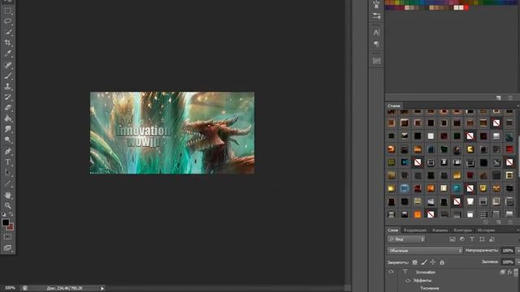520x292 pixels.
Task: Click the opacity 100% field
Action: pyautogui.click(x=507, y=251)
